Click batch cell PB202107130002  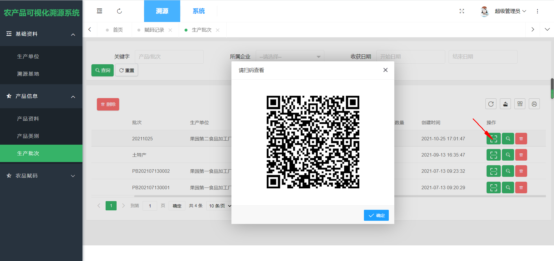point(151,171)
